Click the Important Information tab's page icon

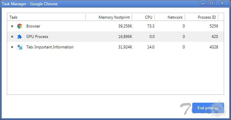tap(20, 47)
